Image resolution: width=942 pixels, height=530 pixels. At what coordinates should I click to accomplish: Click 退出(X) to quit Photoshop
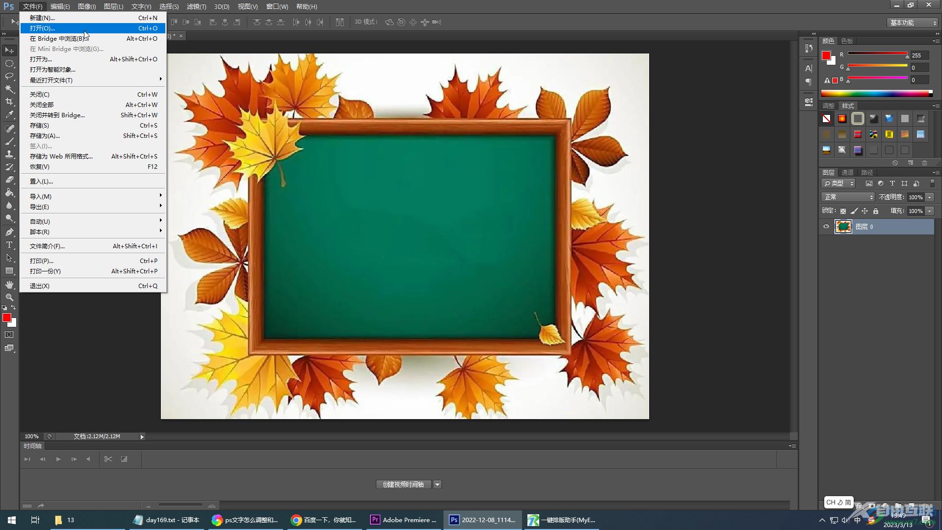tap(93, 286)
